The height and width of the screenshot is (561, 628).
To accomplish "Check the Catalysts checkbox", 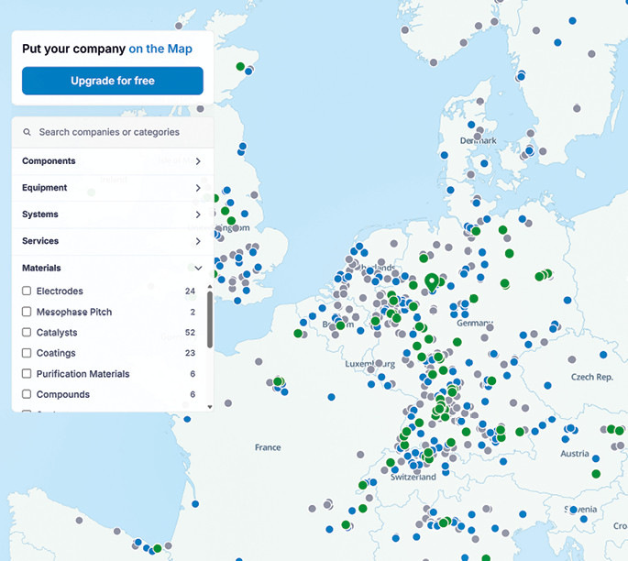I will [27, 333].
